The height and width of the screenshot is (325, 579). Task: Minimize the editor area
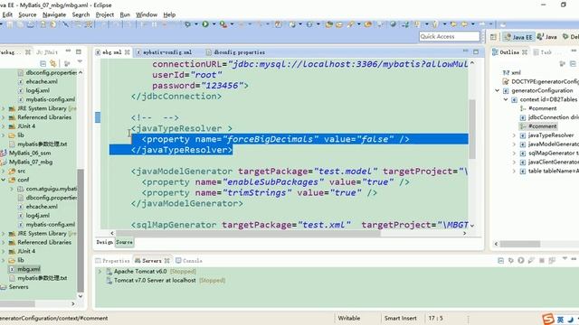(466, 51)
